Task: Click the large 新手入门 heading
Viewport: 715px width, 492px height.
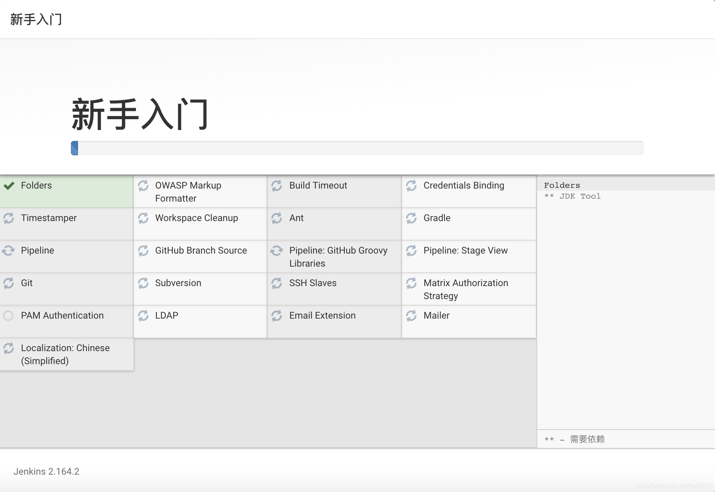Action: tap(140, 114)
